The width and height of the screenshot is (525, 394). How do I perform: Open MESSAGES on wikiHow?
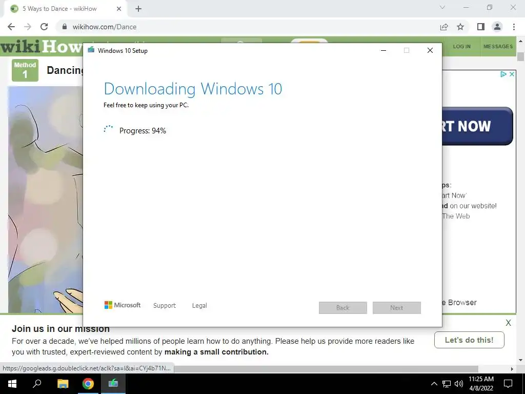498,46
